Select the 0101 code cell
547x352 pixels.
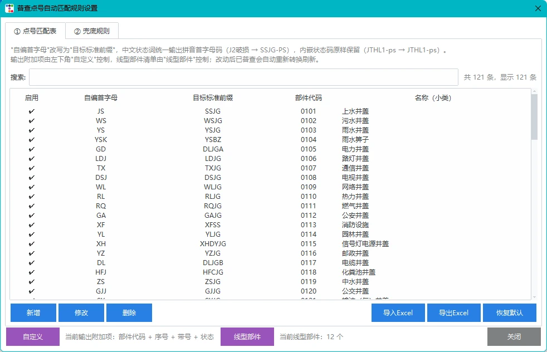point(309,111)
